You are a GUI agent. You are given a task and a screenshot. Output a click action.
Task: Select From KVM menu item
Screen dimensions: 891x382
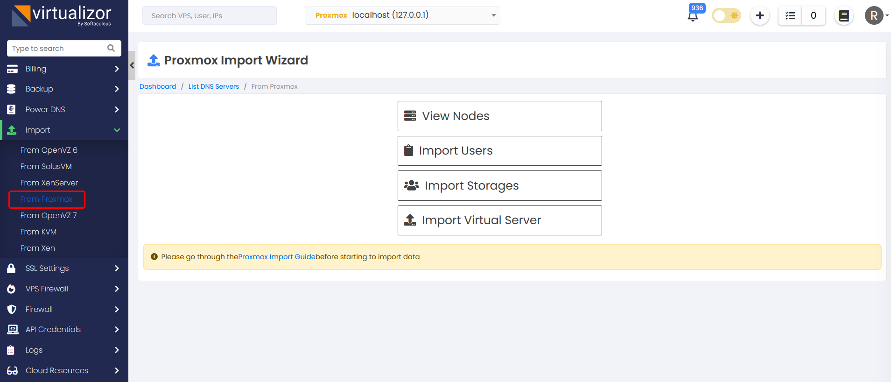38,232
